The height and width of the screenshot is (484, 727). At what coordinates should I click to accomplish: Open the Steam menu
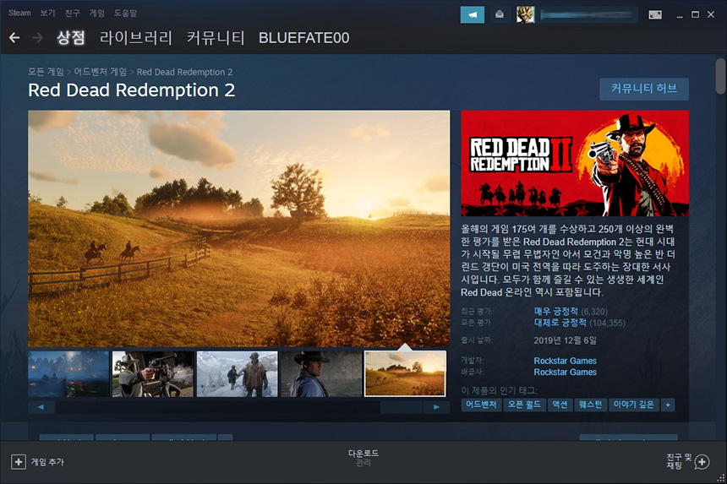tap(19, 13)
